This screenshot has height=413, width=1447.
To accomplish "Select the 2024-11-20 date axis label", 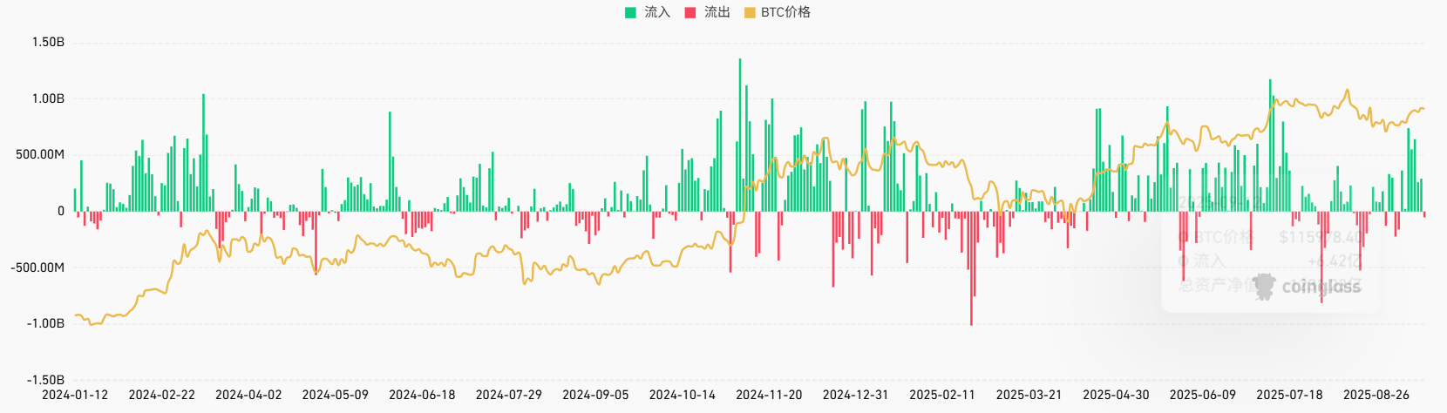I will click(x=769, y=395).
